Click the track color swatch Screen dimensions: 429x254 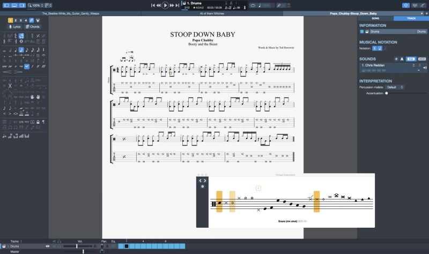pyautogui.click(x=361, y=32)
